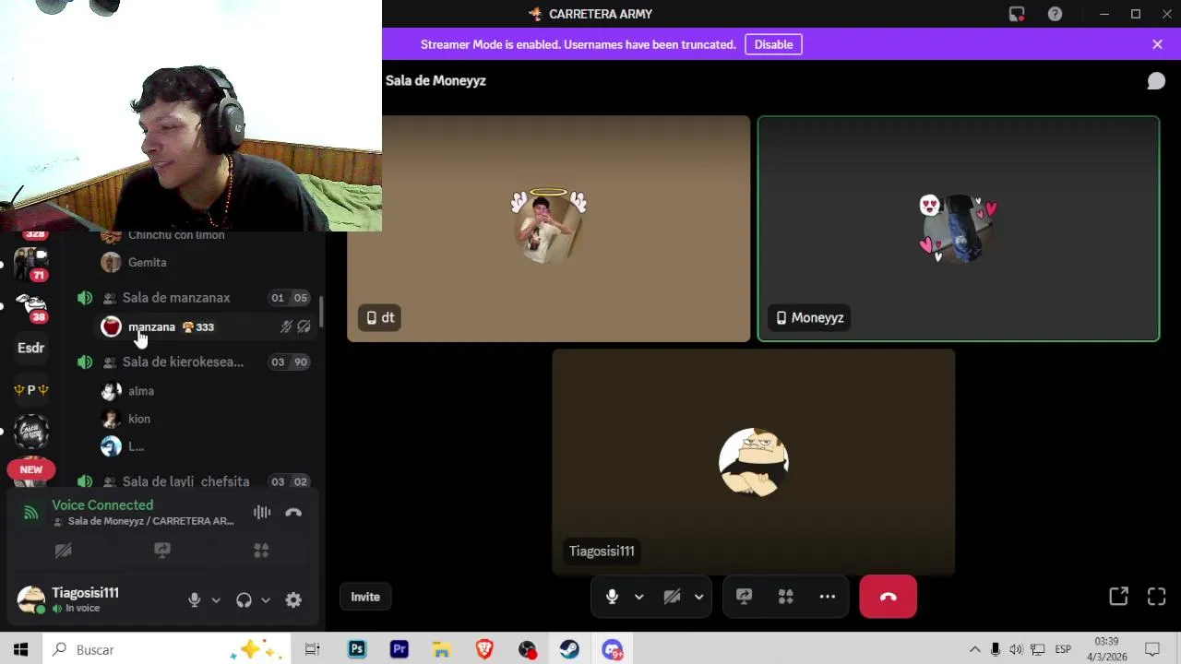Open Brave browser from taskbar

click(x=484, y=650)
